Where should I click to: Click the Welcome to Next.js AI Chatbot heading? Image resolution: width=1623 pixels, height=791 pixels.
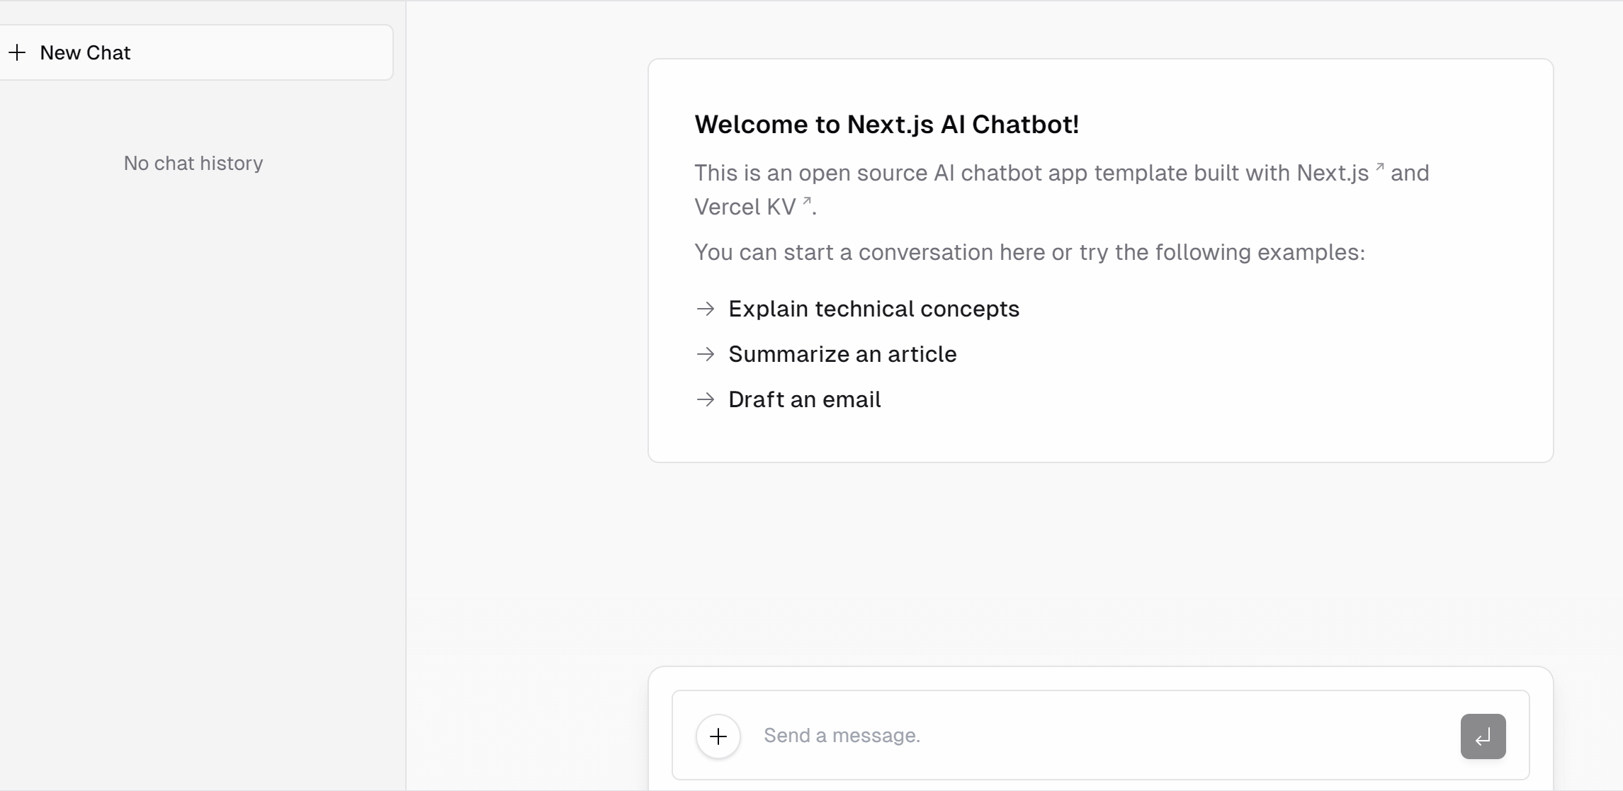coord(886,125)
